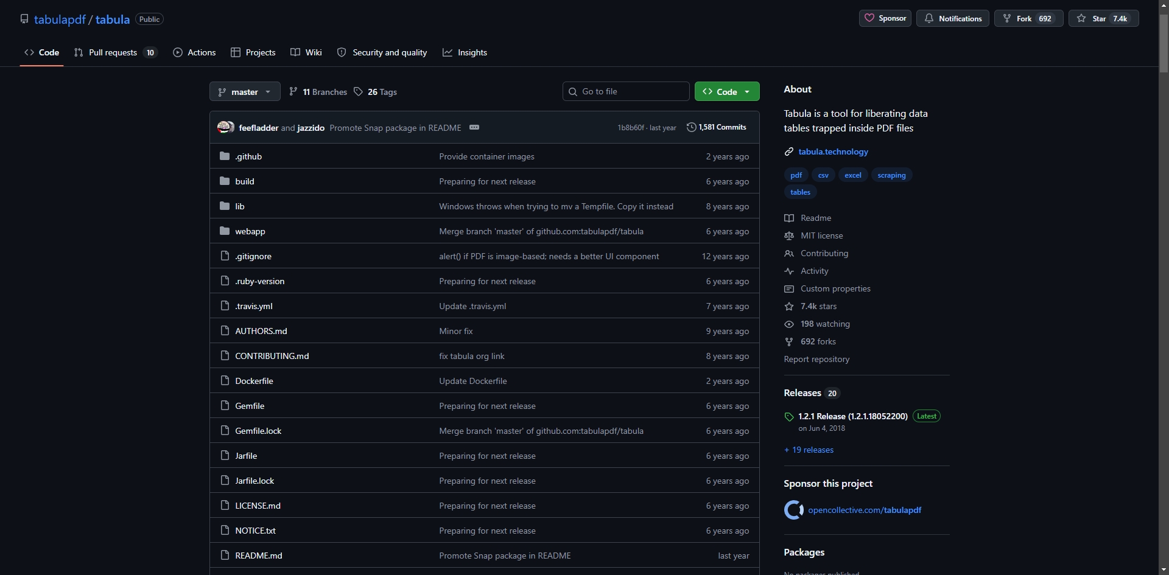Click the pdf topic tag
Image resolution: width=1169 pixels, height=575 pixels.
(x=796, y=175)
